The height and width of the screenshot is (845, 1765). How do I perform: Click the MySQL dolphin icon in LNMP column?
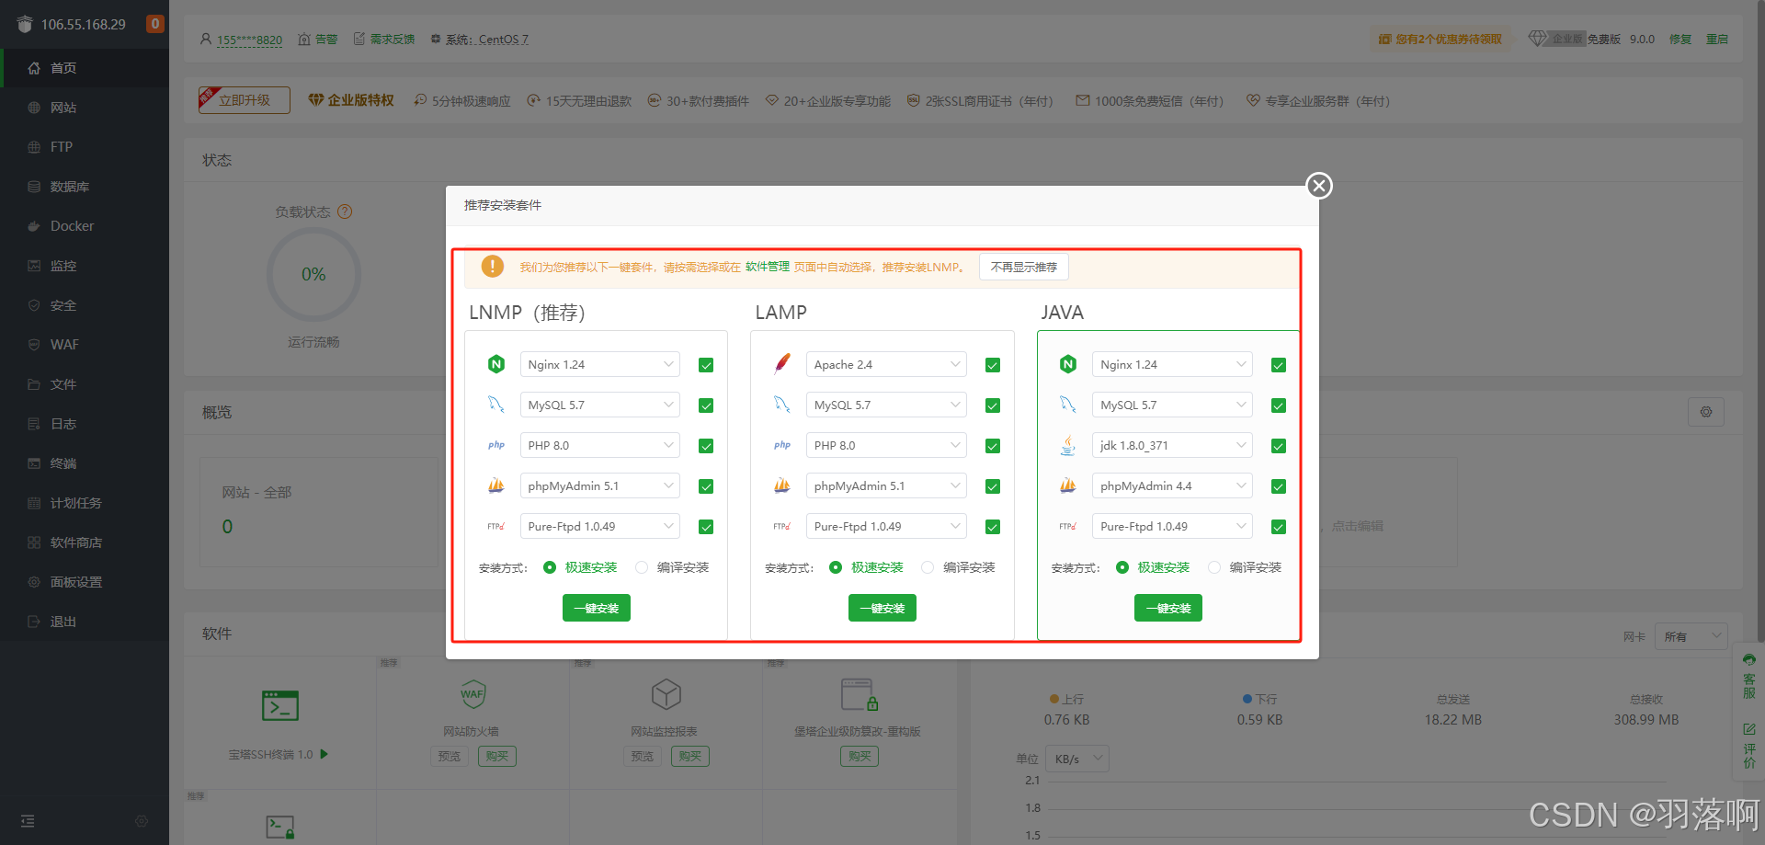coord(496,405)
